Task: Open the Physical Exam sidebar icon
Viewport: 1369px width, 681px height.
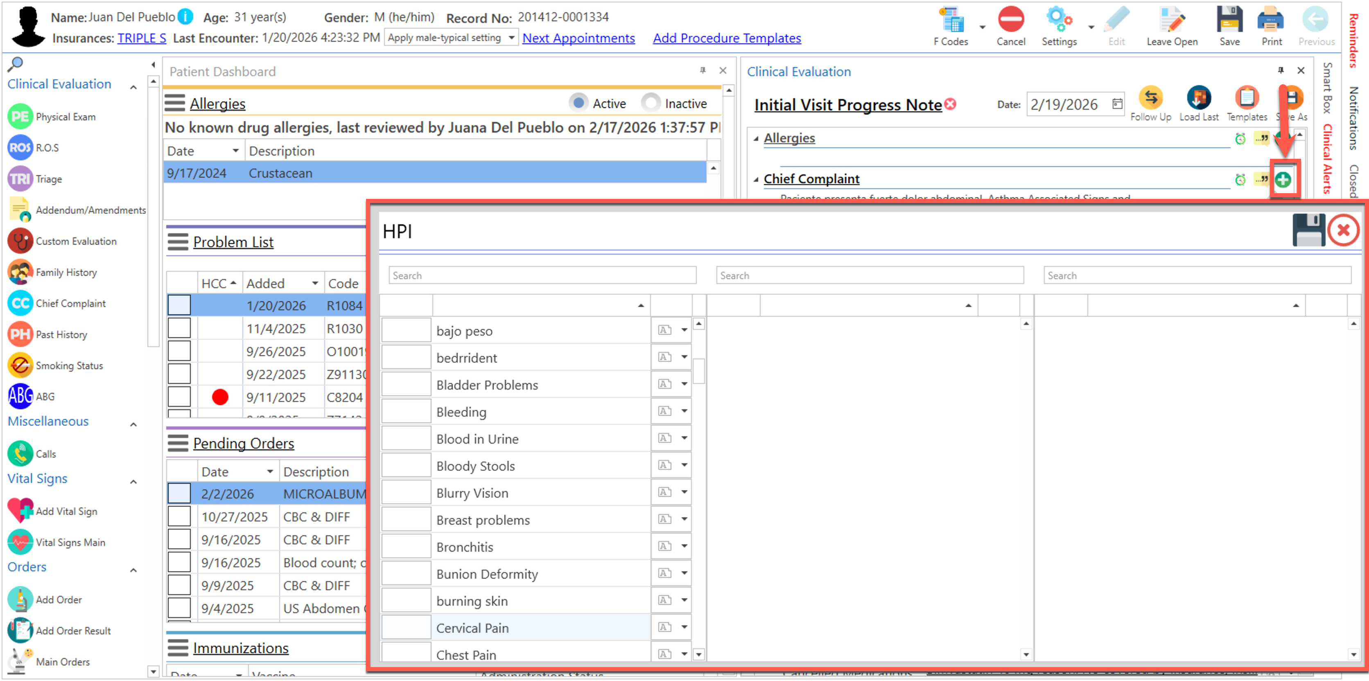Action: coord(20,117)
